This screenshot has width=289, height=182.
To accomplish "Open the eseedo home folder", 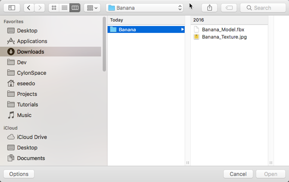I will coord(50,83).
